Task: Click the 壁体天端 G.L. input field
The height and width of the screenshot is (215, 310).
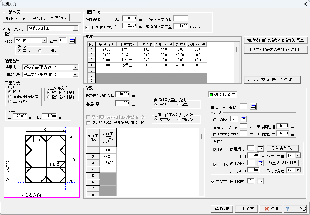Action: coord(129,18)
